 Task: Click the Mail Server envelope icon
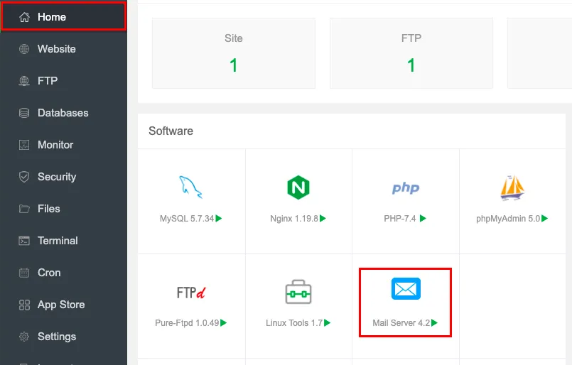pyautogui.click(x=406, y=289)
